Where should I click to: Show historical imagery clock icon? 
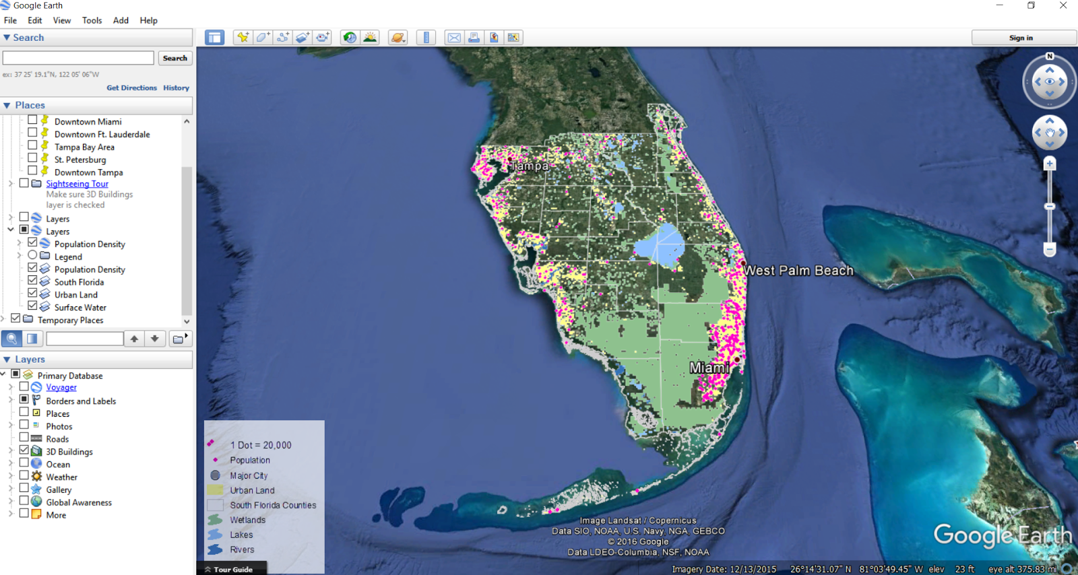350,38
